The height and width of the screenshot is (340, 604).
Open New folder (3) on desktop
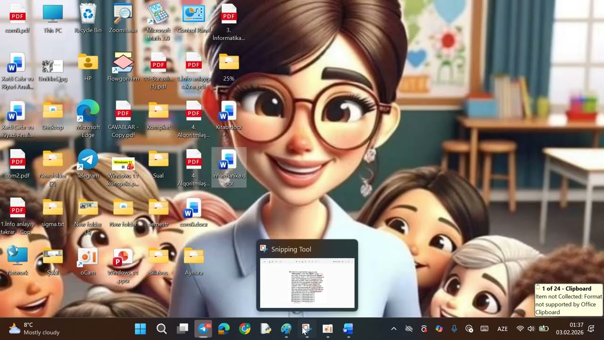tap(88, 216)
